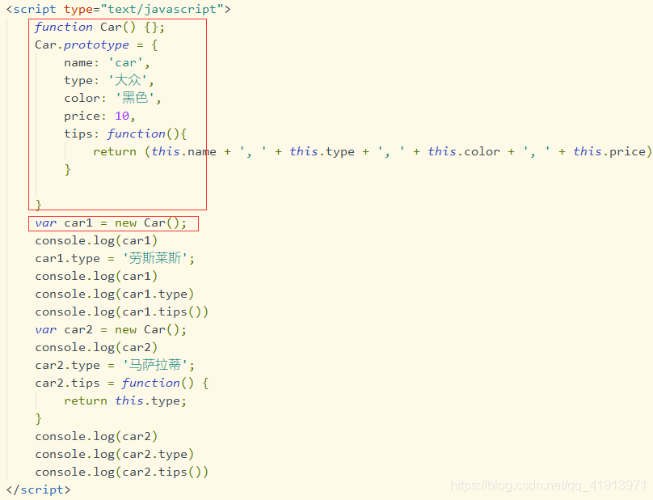Click the 'var car1 = new Car();' line
Viewport: 653px width, 500px height.
pos(111,223)
